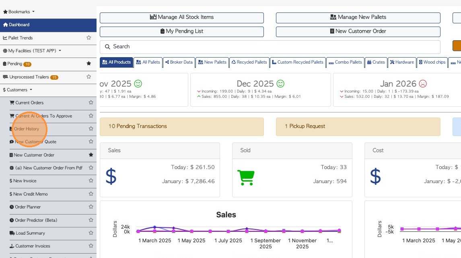Toggle favorite star for New Customer Order

[x=91, y=155]
